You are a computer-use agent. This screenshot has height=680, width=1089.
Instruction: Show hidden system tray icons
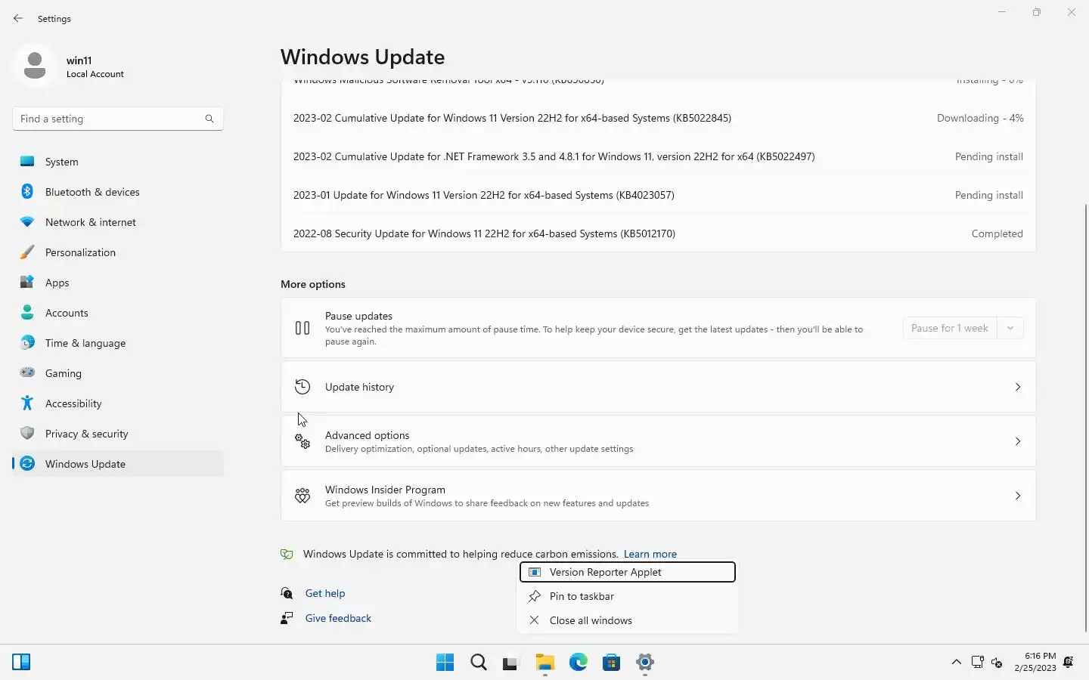(x=956, y=663)
